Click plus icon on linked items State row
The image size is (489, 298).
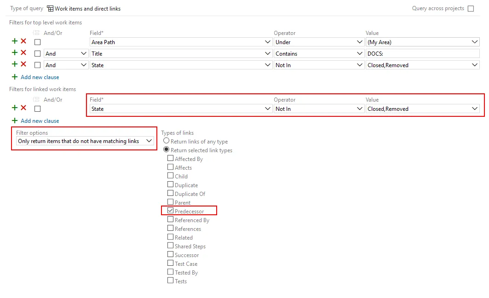coord(15,108)
